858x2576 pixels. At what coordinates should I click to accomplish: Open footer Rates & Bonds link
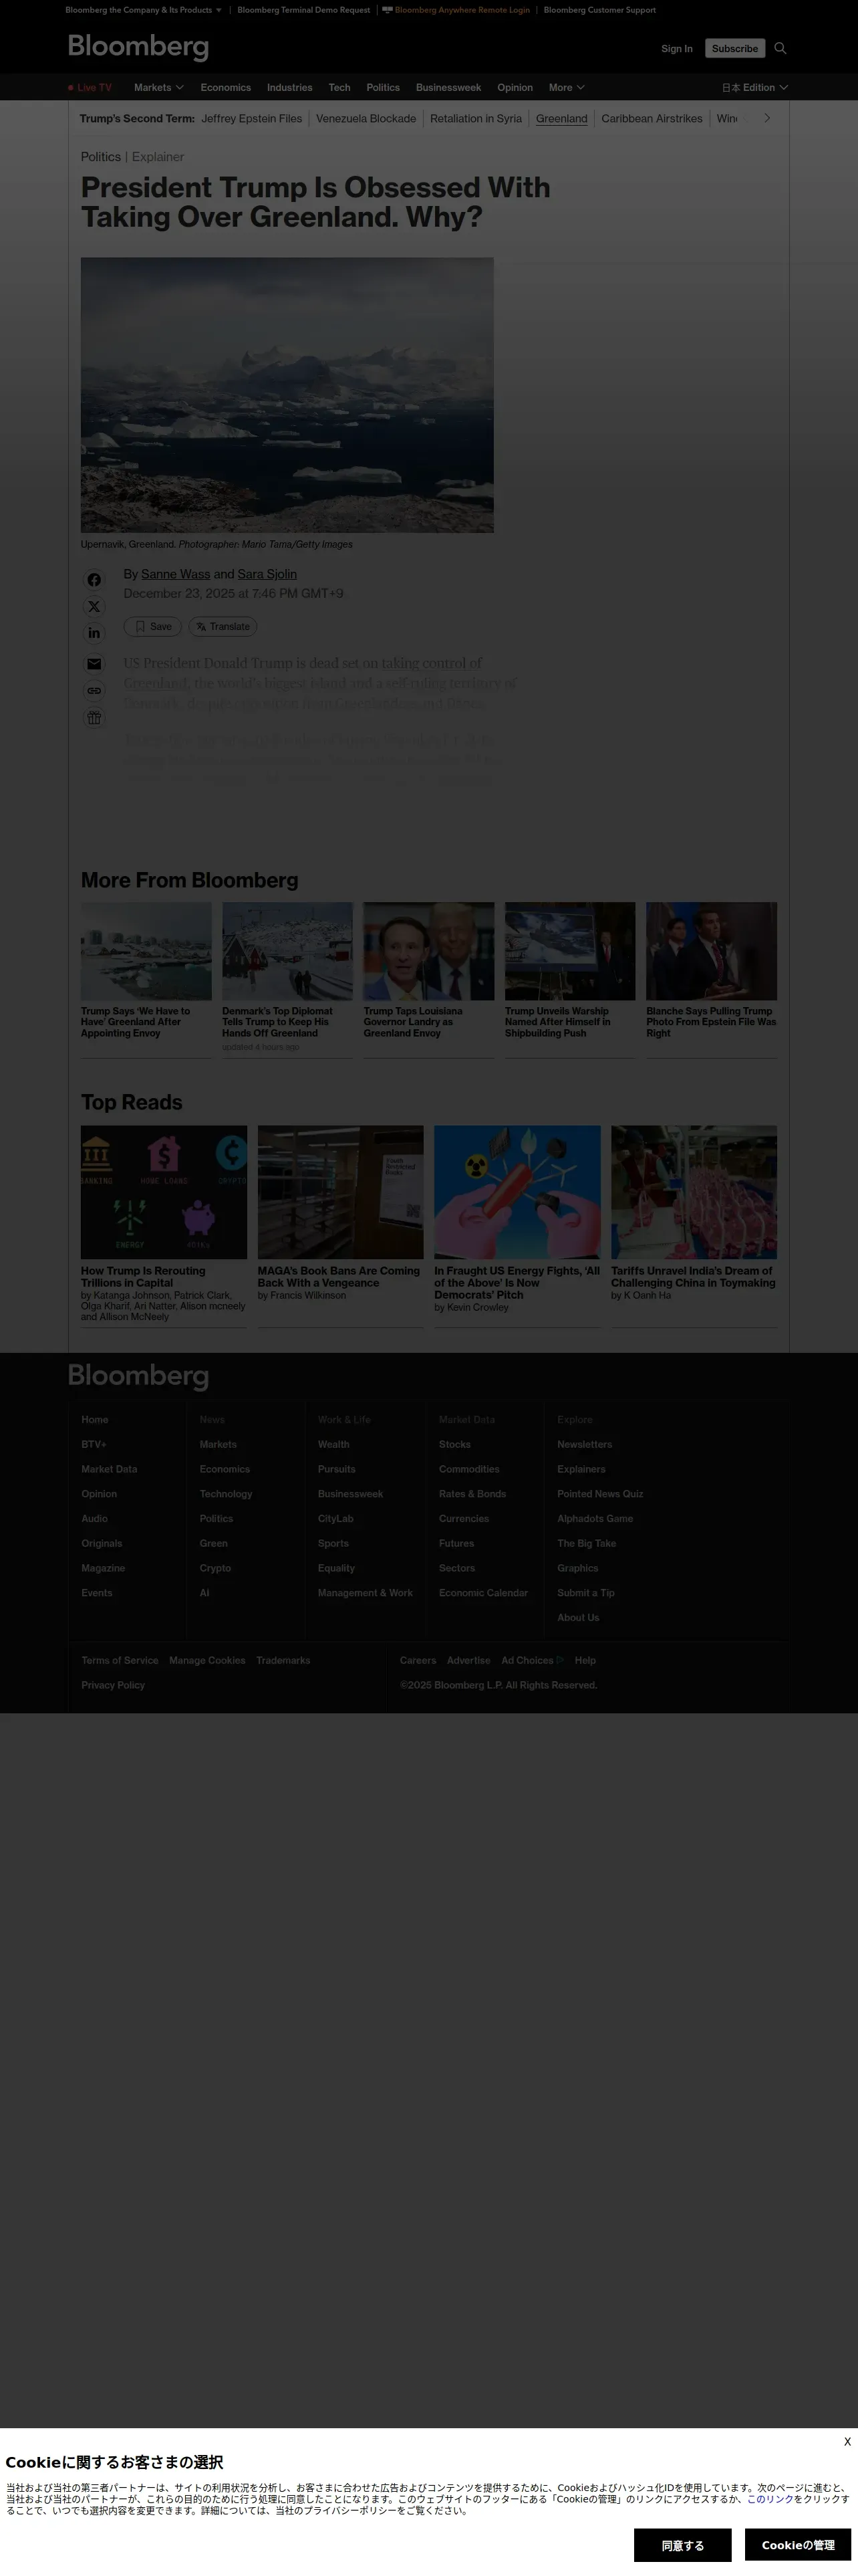[x=472, y=1494]
